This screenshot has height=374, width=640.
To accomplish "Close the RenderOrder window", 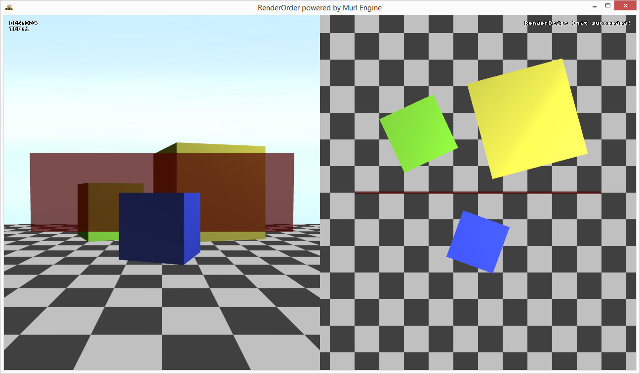I will pos(626,6).
